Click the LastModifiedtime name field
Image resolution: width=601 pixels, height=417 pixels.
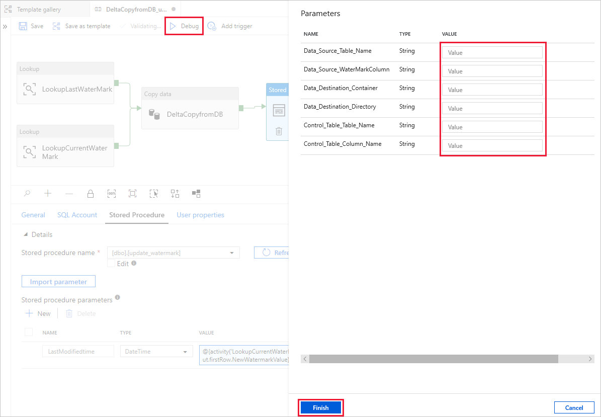point(78,352)
